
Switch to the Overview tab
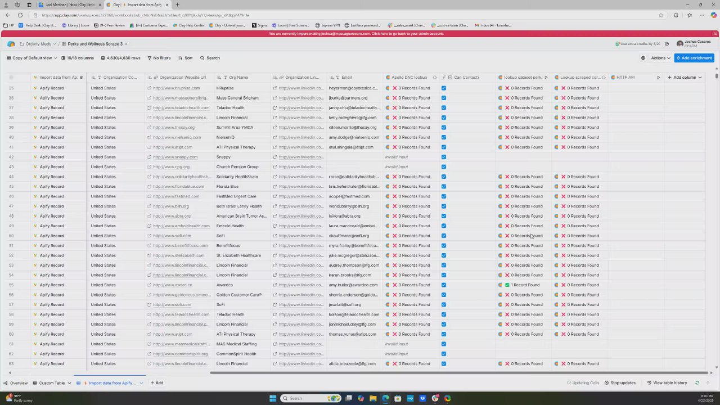click(15, 383)
